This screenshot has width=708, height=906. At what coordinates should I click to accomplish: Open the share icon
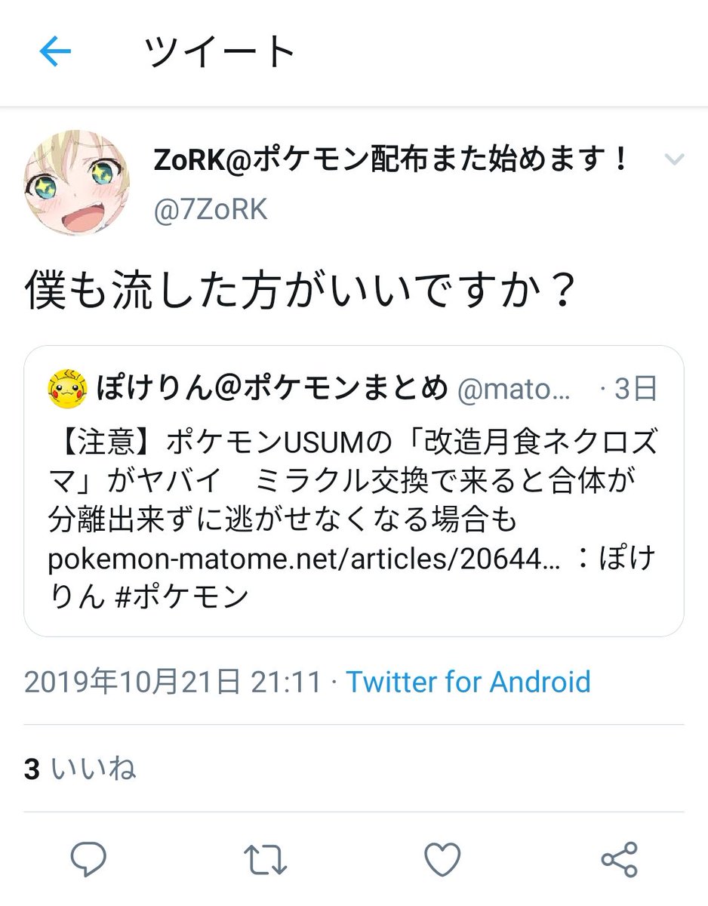pyautogui.click(x=619, y=859)
